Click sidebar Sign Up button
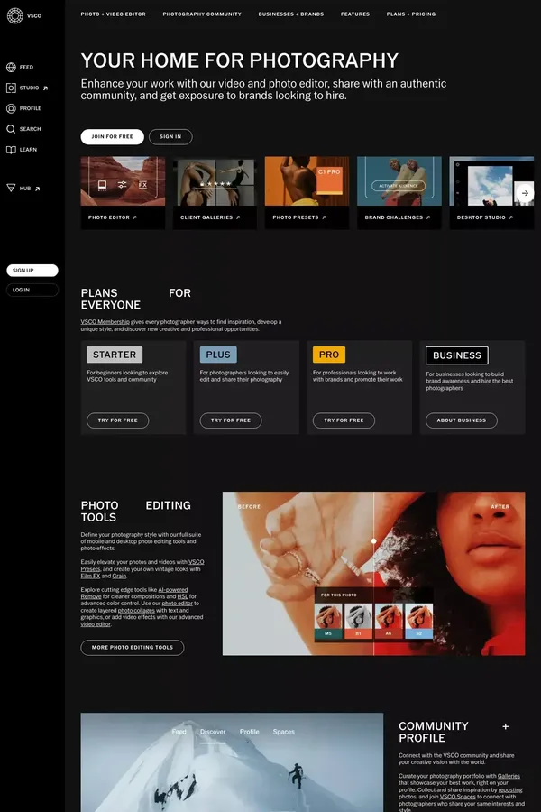 tap(32, 271)
